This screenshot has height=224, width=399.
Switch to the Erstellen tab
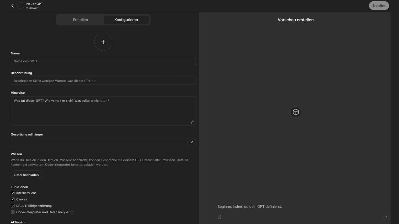click(x=80, y=20)
